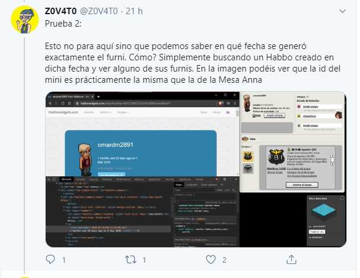This screenshot has height=278, width=360.
Task: Open the Habbos dropdown in Habbowidgets navbar
Action: click(106, 112)
